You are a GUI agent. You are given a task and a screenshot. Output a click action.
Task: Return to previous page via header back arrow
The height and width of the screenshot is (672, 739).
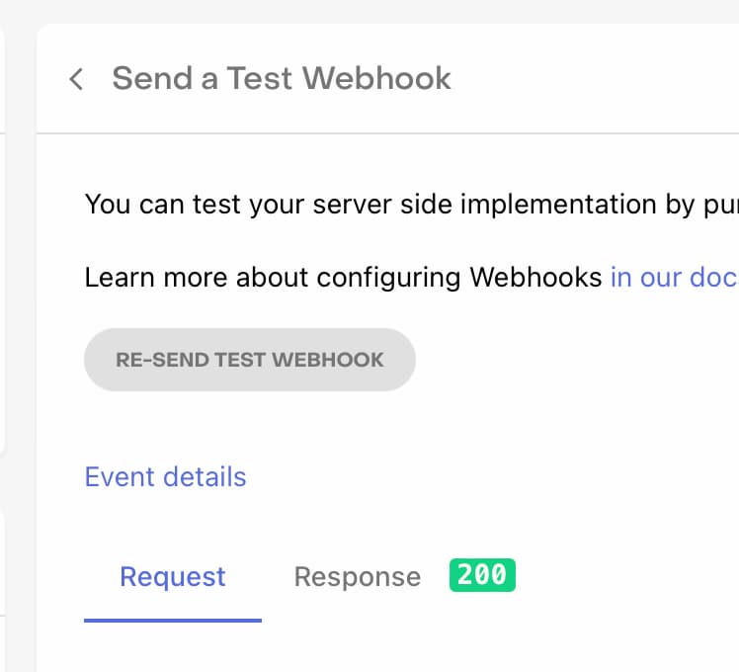[76, 79]
